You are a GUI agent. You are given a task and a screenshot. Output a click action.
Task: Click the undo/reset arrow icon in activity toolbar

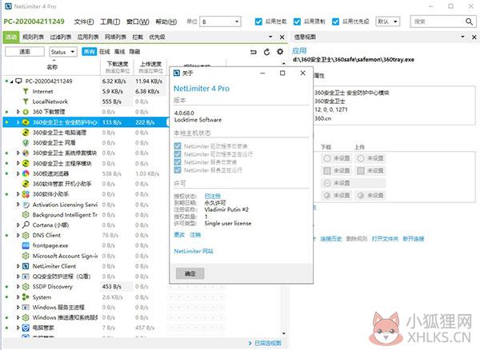pos(253,52)
